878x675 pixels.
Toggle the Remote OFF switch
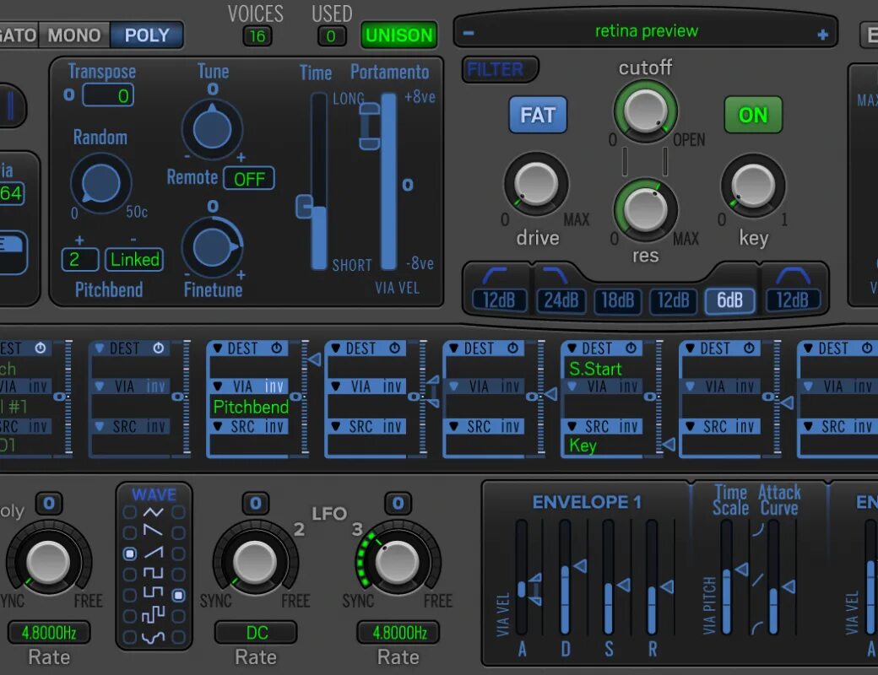(249, 179)
